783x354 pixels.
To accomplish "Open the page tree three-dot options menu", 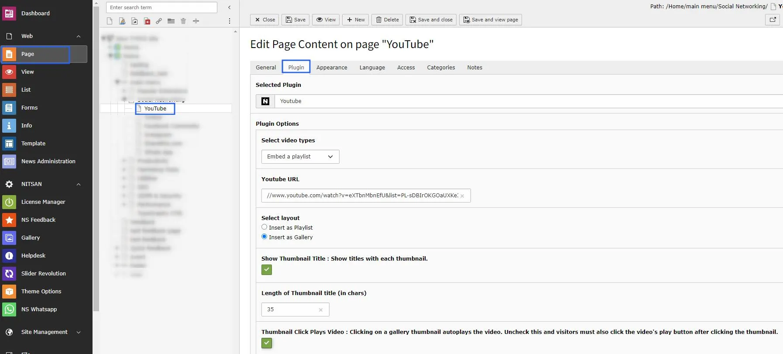I will 230,21.
